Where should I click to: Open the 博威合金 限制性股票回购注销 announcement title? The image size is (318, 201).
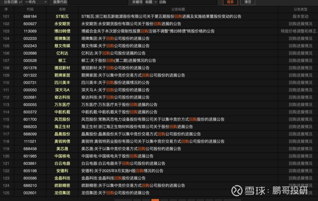click(x=148, y=31)
